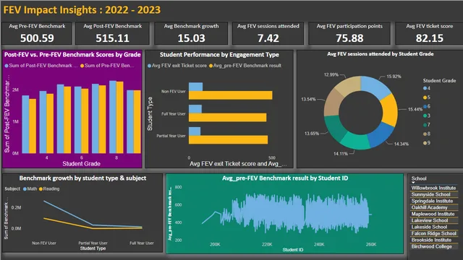The width and height of the screenshot is (463, 260).
Task: Click Avg FEV exit Ticket score legend
Action: click(x=177, y=66)
